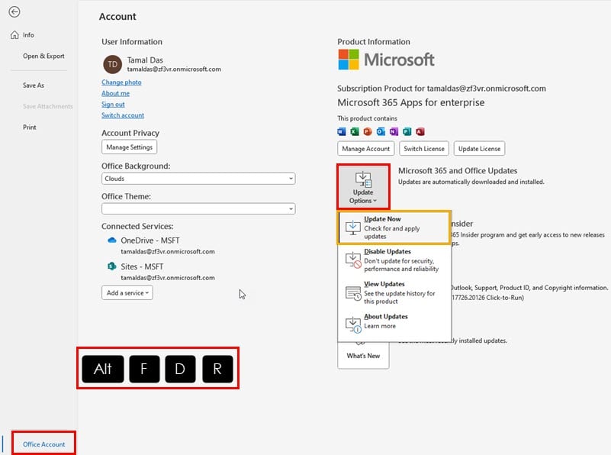The width and height of the screenshot is (611, 455).
Task: Click the OneNote app icon
Action: pos(394,132)
